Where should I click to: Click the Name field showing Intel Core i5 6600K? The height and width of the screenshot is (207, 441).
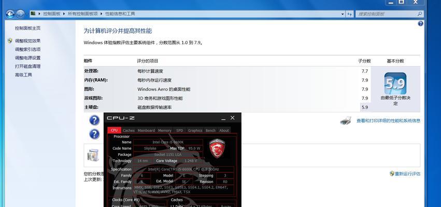(x=168, y=142)
